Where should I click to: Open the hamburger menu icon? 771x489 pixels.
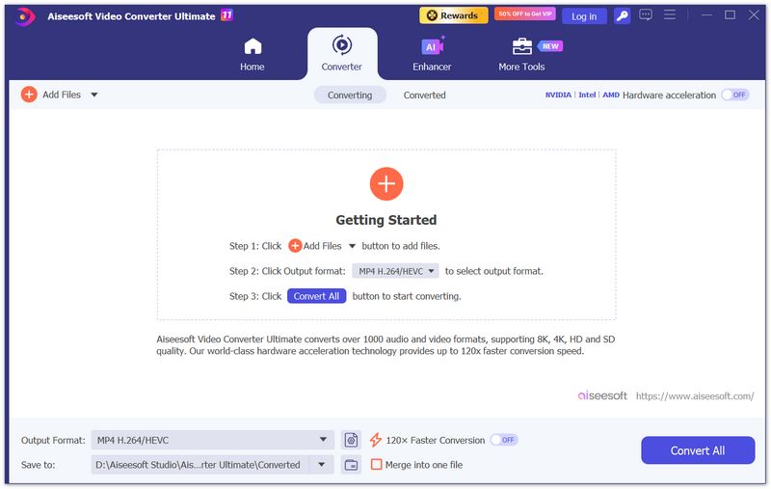[670, 14]
